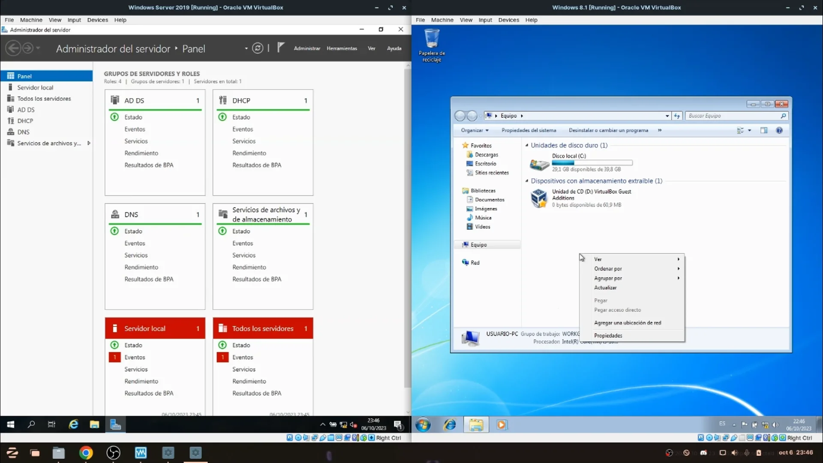This screenshot has height=463, width=823.
Task: Expand Servicios de archivos sidebar arrow
Action: tap(89, 143)
